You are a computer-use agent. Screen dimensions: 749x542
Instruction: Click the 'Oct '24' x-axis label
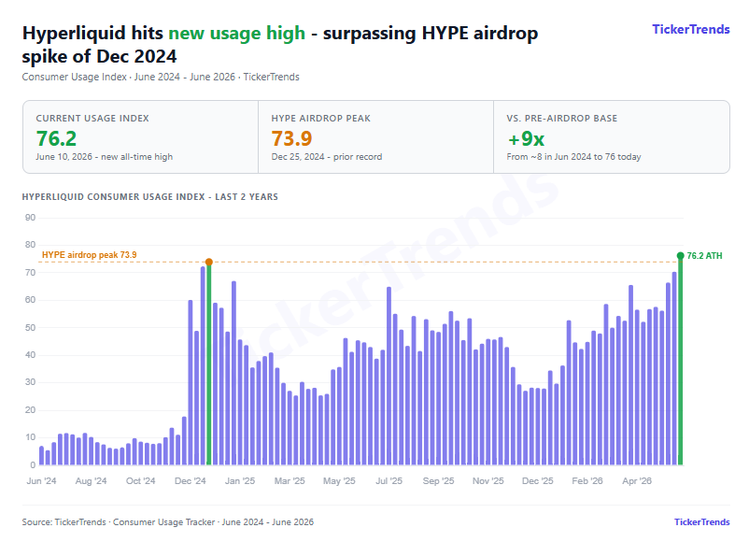point(140,481)
